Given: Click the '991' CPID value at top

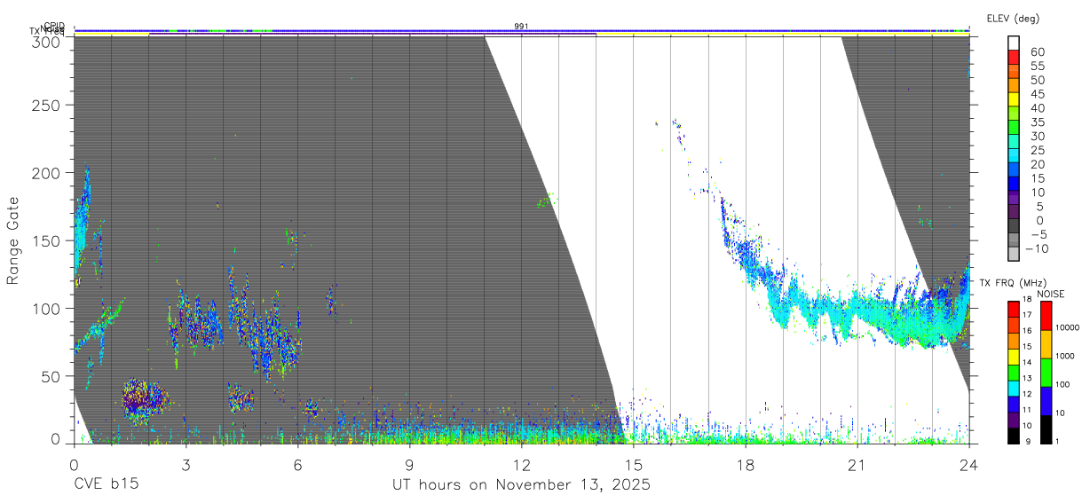Looking at the screenshot, I should [522, 27].
